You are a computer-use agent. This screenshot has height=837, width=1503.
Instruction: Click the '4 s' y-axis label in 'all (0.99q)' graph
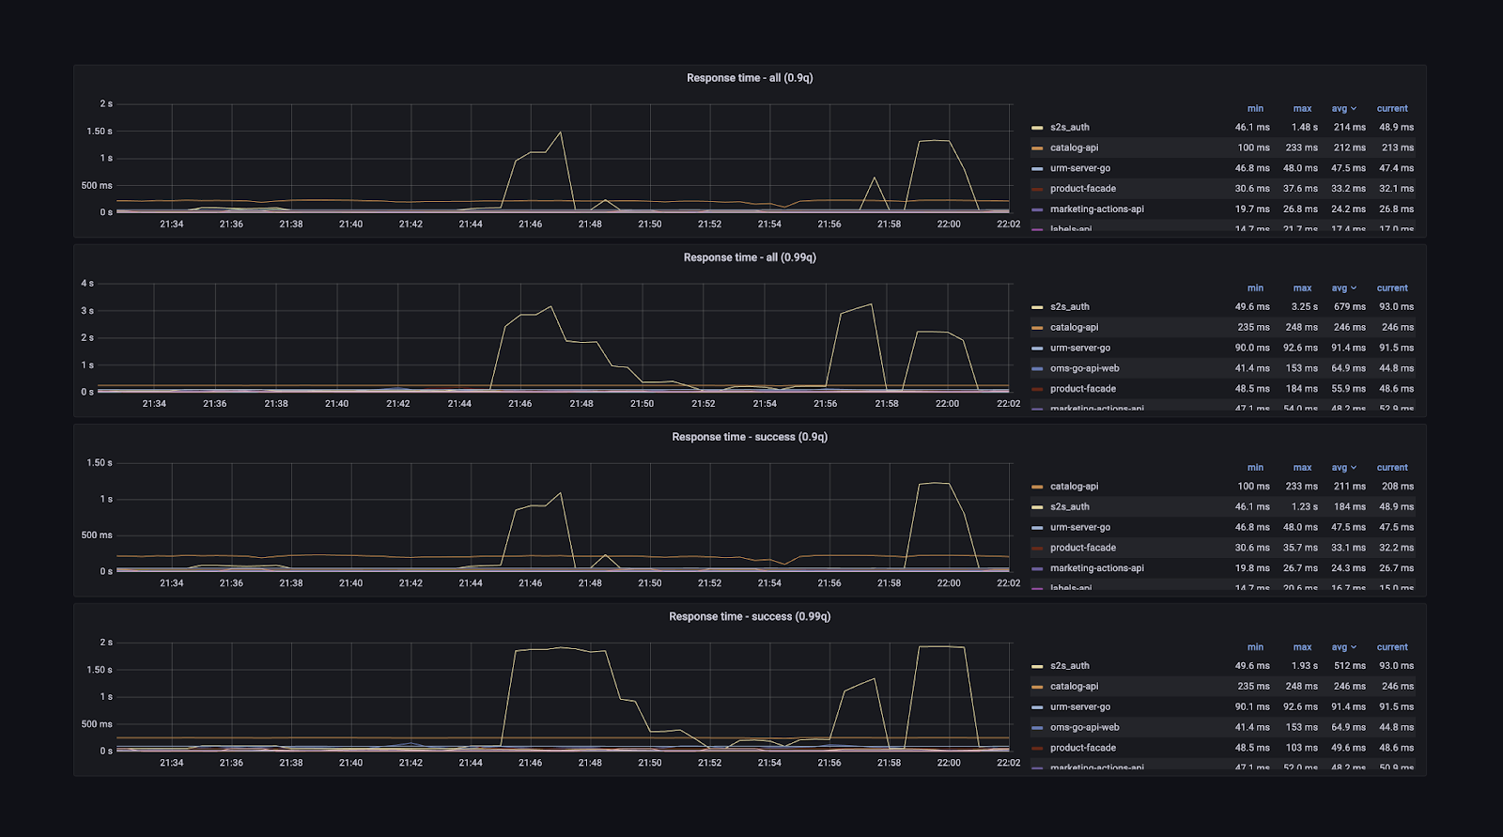[x=87, y=284]
